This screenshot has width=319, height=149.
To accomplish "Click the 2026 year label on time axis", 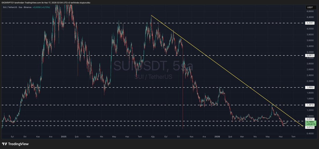I will 217,137.
